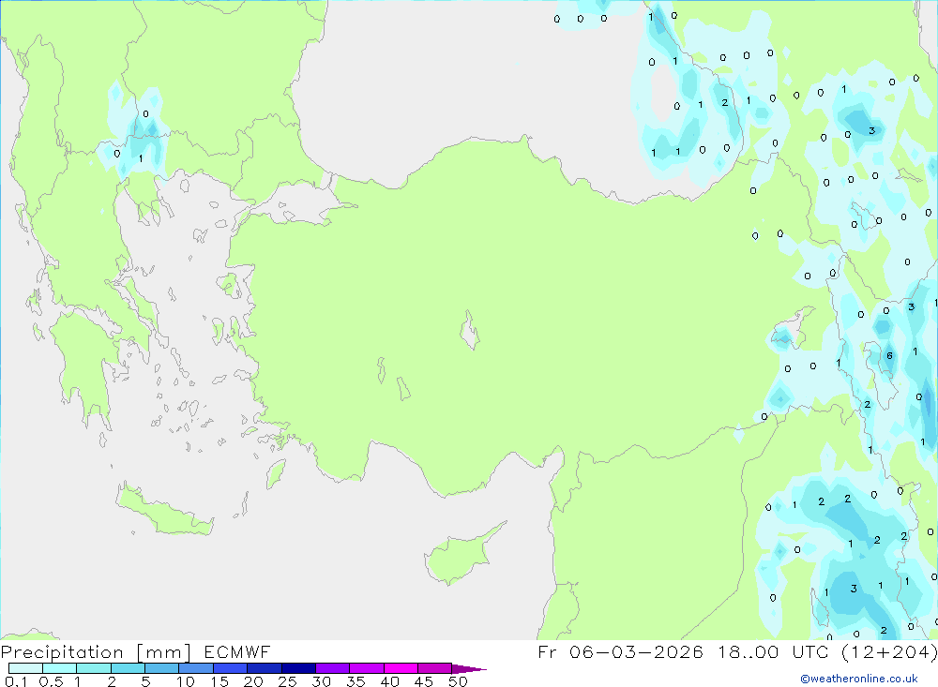Click the legend label '45'
The height and width of the screenshot is (687, 938).
point(424,681)
